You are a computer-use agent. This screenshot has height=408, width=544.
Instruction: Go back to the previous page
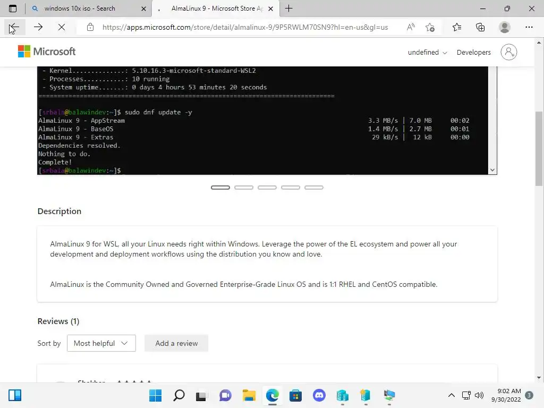click(14, 27)
